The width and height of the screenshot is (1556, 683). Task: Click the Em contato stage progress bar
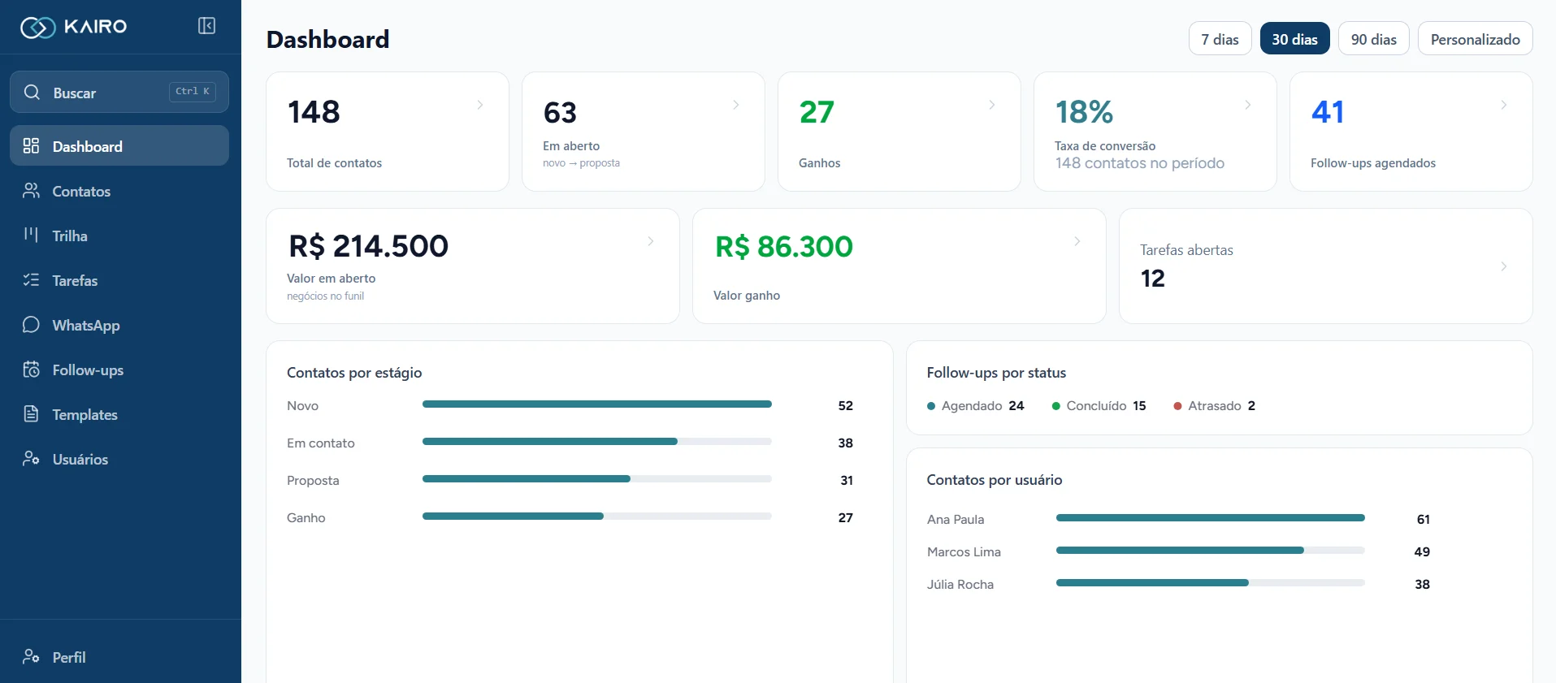597,441
